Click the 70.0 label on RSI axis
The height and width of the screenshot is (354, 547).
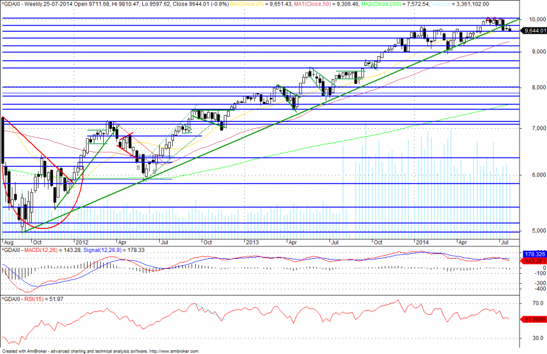pos(538,304)
